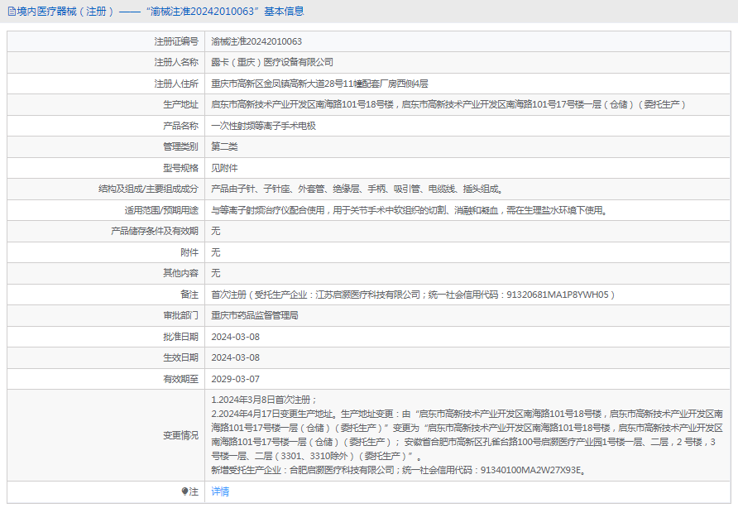
Task: Click the 生效日期 row label
Action: click(x=180, y=357)
